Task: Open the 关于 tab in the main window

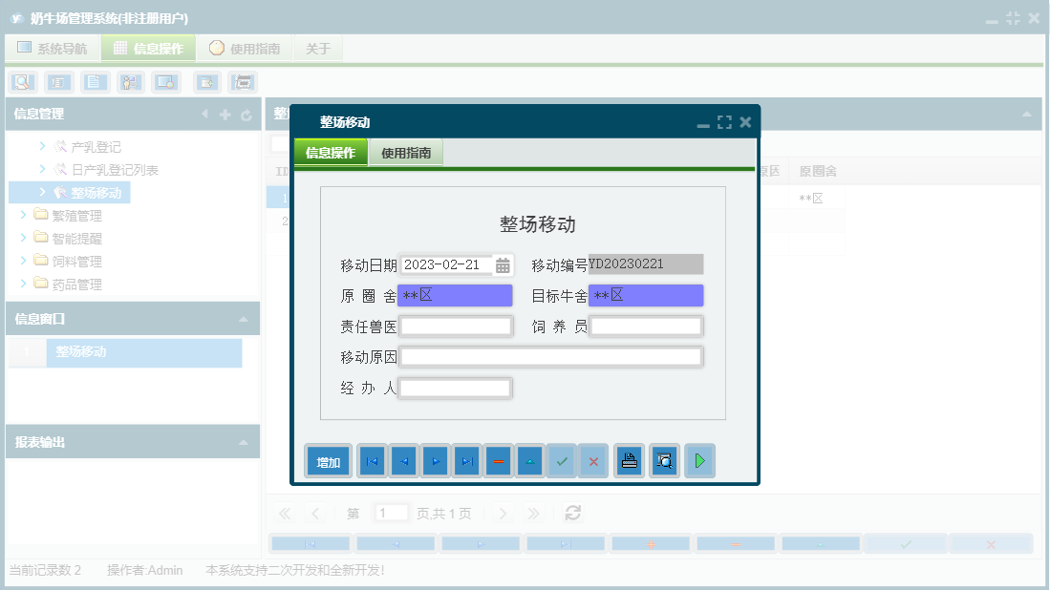Action: tap(318, 48)
